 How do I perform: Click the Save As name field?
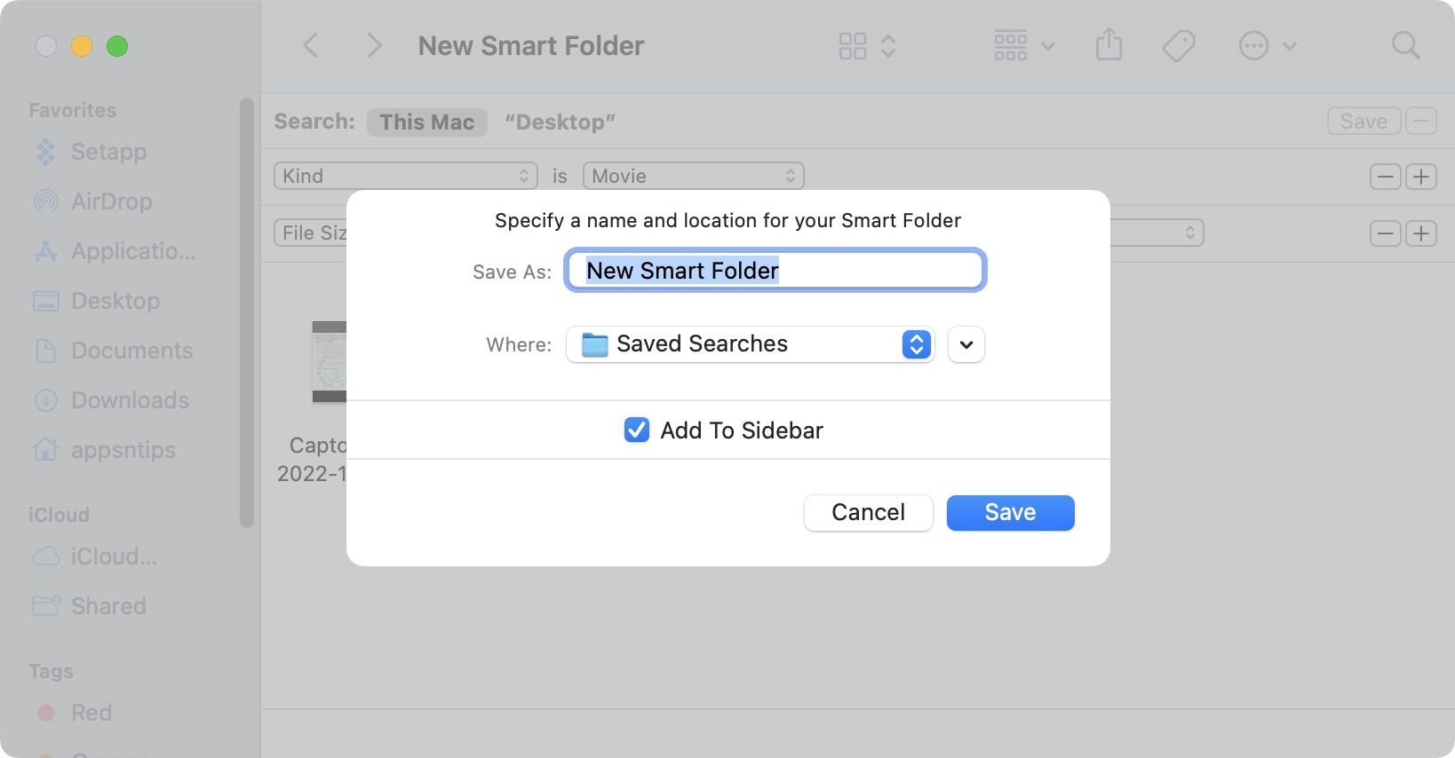tap(775, 271)
